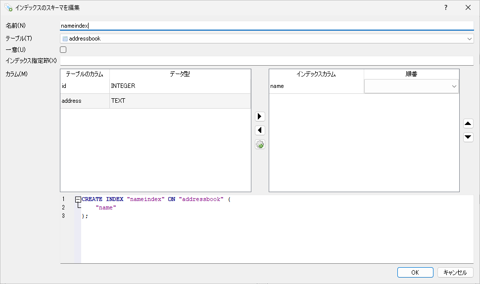
Task: Click the index dialog title bar icon
Action: pos(8,7)
